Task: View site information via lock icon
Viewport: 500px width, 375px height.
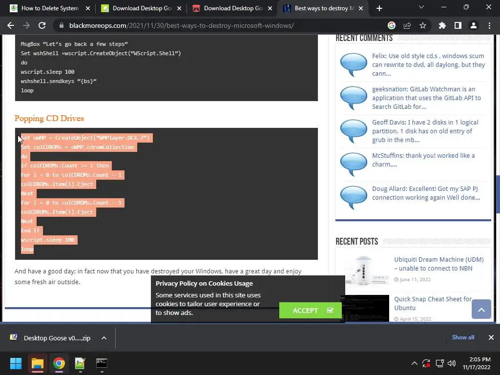Action: 61,25
